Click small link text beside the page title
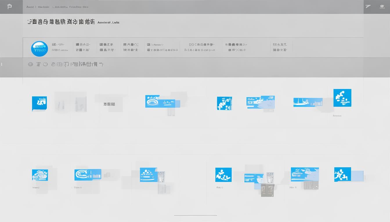Image resolution: width=390 pixels, height=222 pixels. [109, 22]
